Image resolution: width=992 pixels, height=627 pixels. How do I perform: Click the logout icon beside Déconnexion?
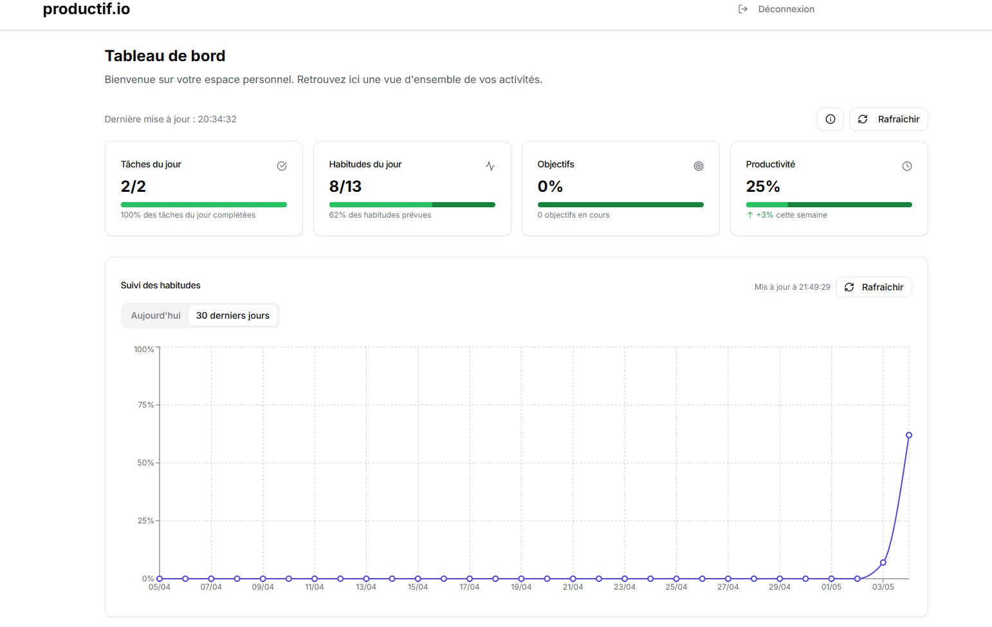[743, 9]
